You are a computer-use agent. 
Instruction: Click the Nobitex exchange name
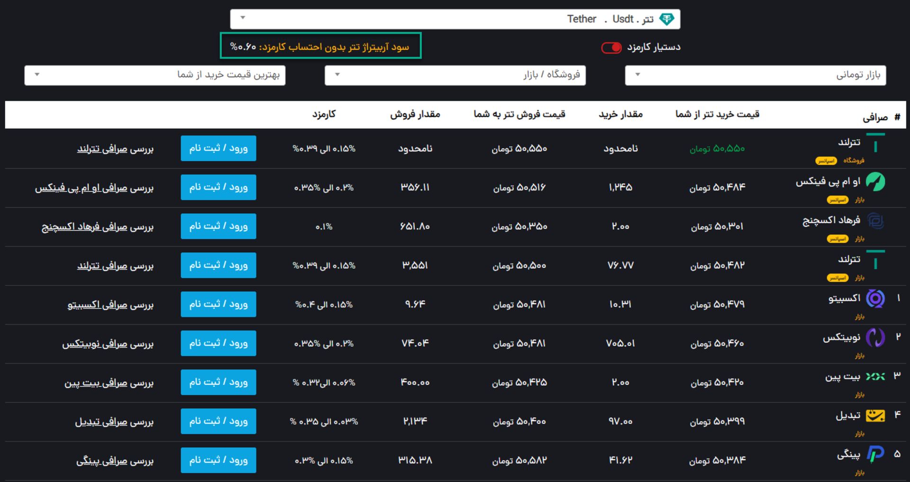coord(842,337)
